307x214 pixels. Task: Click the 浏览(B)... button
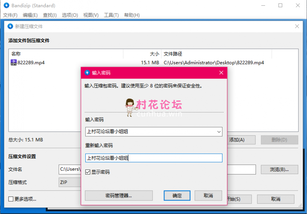[279, 170]
